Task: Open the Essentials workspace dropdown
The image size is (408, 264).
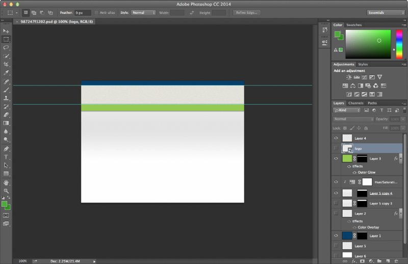Action: (x=385, y=12)
